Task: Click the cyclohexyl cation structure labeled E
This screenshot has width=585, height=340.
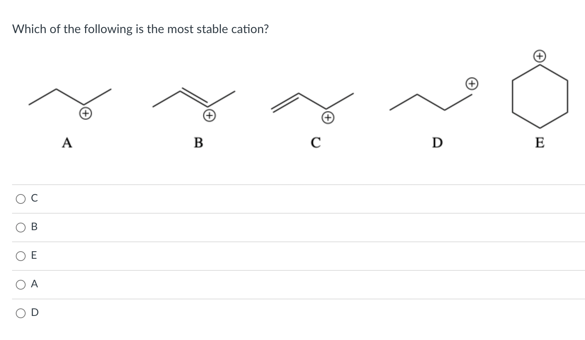Action: (540, 96)
